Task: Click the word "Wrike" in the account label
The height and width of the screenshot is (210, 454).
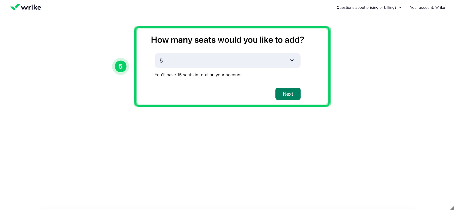Action: pos(440,8)
